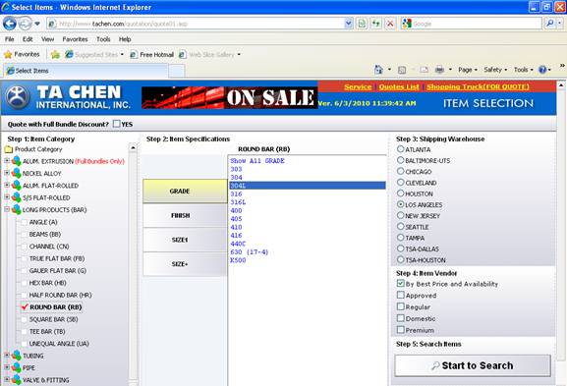Click the Product Category folder icon
The height and width of the screenshot is (386, 567).
8,149
